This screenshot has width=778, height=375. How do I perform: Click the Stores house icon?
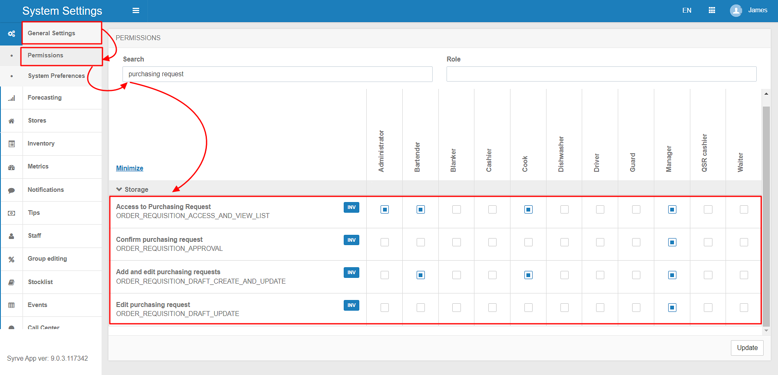(11, 121)
